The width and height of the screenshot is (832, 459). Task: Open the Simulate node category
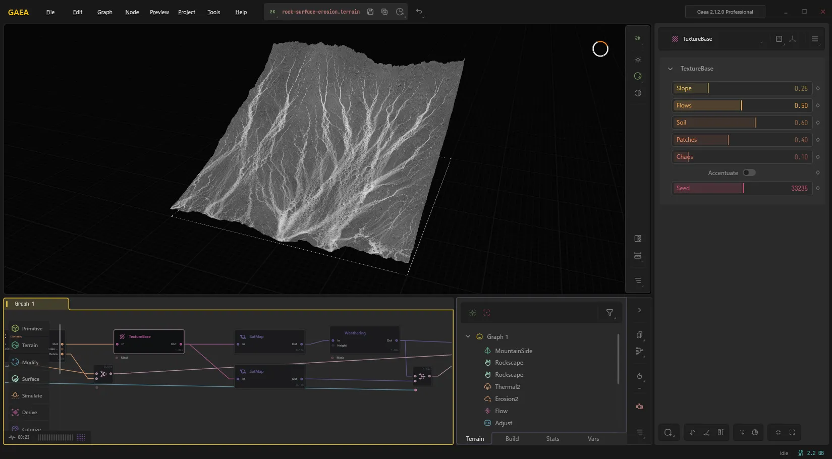[x=27, y=395]
